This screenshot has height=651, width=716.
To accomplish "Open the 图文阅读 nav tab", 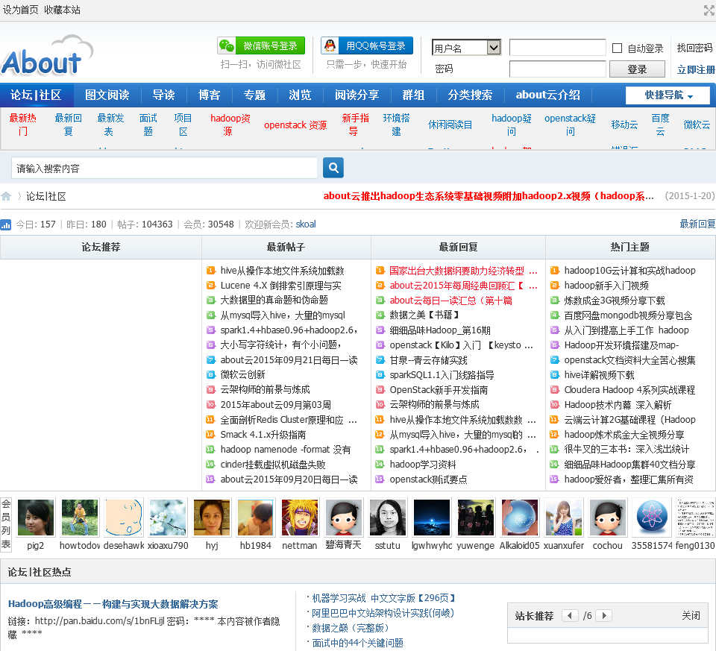I will click(107, 95).
